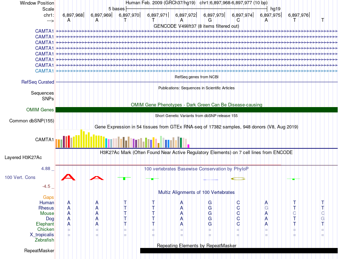The width and height of the screenshot is (338, 259).
Task: Open the OMIM Gene Phenotypes track title
Action: pyautogui.click(x=196, y=105)
